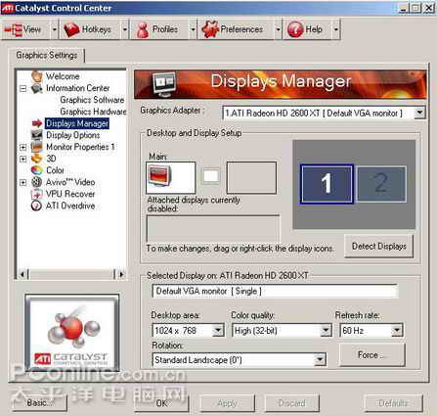Image resolution: width=437 pixels, height=416 pixels.
Task: Open the Refresh rate dropdown
Action: (x=397, y=330)
